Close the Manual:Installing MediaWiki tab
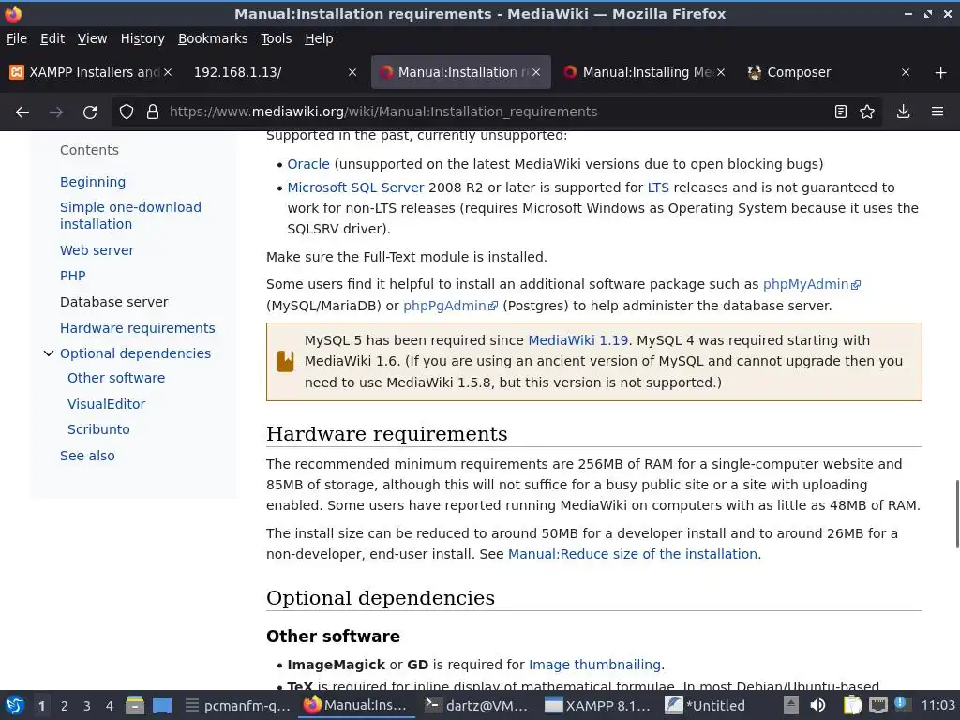The image size is (960, 720). (721, 72)
